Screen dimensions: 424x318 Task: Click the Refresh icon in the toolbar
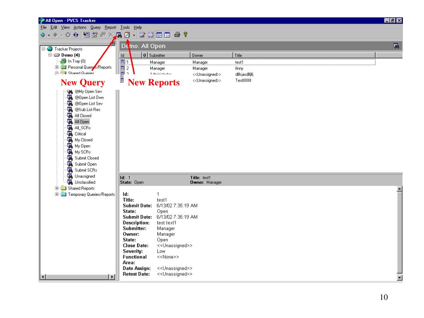coord(76,35)
